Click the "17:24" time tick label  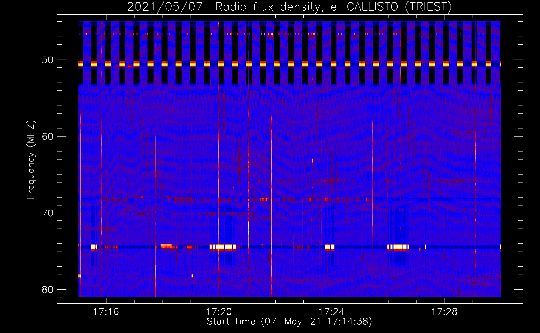(x=331, y=312)
